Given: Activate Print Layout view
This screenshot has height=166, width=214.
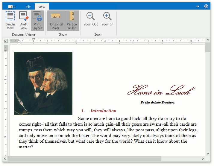Looking at the screenshot, I should click(37, 20).
